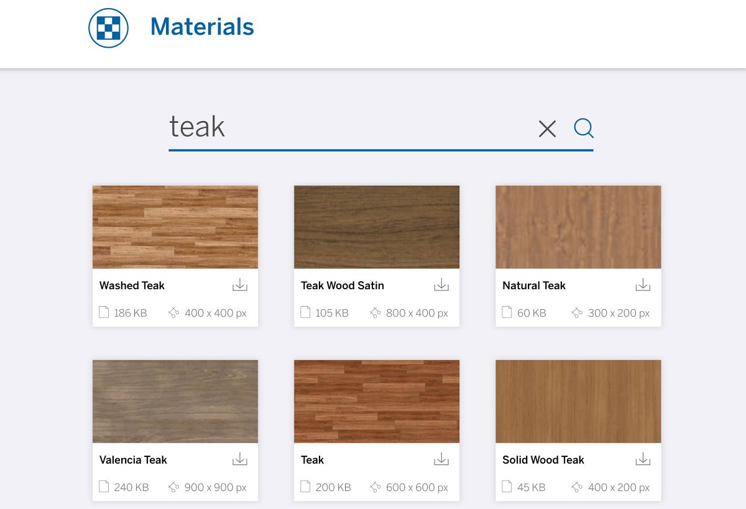Click the magnifying glass search icon

(583, 128)
